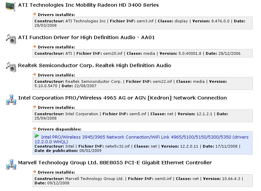Click the network icon beside Intel PRO/Wireless
This screenshot has width=261, height=191.
11,99
